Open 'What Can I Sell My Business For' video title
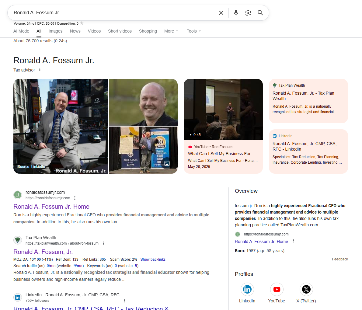Screen dimensions: 362x310 pos(222,154)
